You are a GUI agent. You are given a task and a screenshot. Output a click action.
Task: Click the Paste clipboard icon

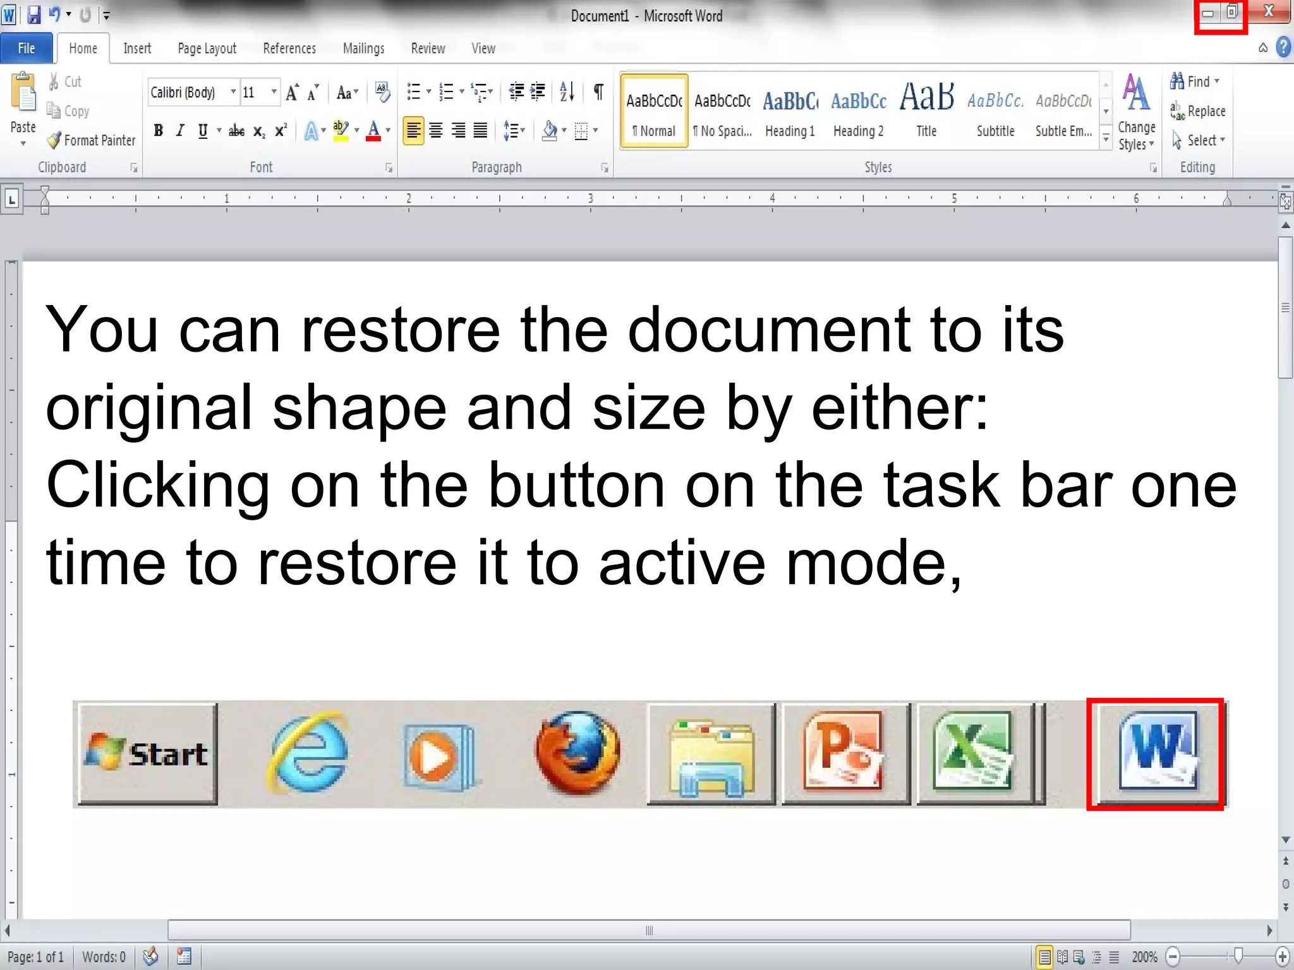coord(23,93)
